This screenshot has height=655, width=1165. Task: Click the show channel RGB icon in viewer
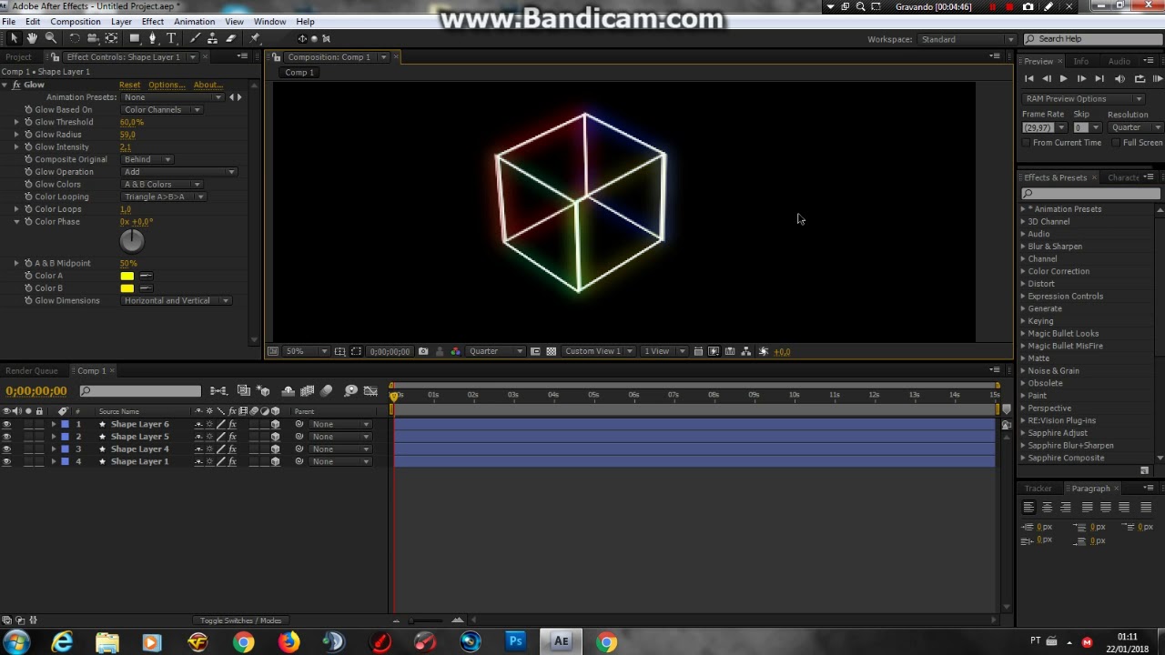[x=456, y=351]
